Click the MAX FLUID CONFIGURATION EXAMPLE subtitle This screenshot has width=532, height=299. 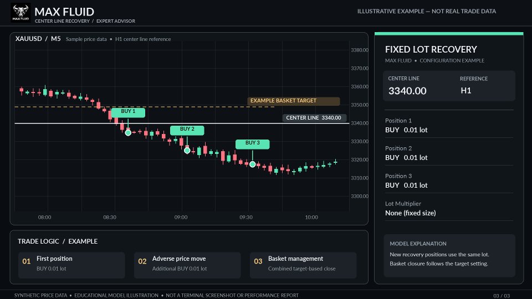point(434,61)
